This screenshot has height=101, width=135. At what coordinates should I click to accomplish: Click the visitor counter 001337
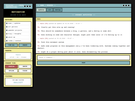coord(18,83)
